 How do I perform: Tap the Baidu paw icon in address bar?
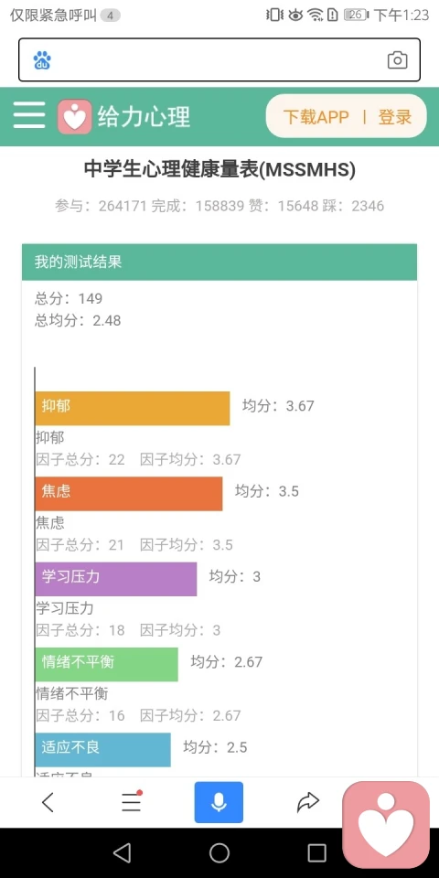pos(42,60)
